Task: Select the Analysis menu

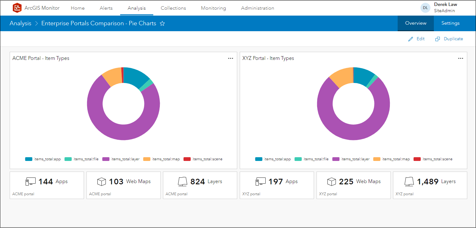Action: pyautogui.click(x=137, y=8)
